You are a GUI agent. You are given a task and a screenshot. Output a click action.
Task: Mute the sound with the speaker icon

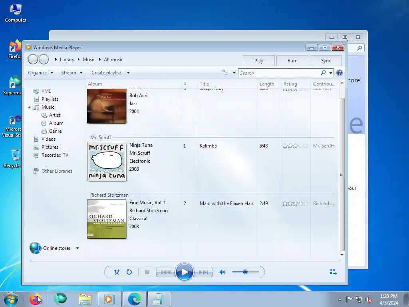pyautogui.click(x=222, y=272)
